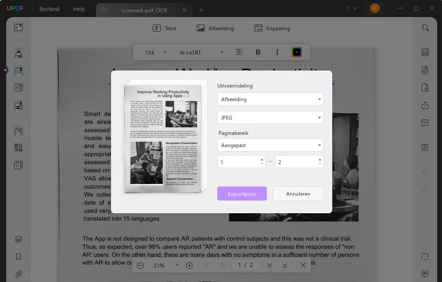Add a new tab with plus button
The height and width of the screenshot is (282, 442).
coord(201,10)
